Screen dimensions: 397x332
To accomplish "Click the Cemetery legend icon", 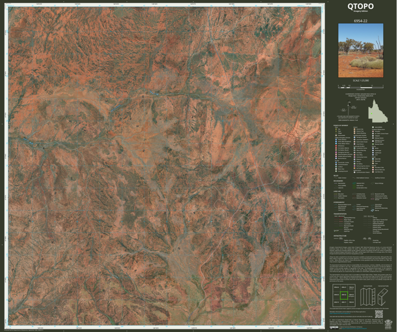I will click(x=355, y=153).
